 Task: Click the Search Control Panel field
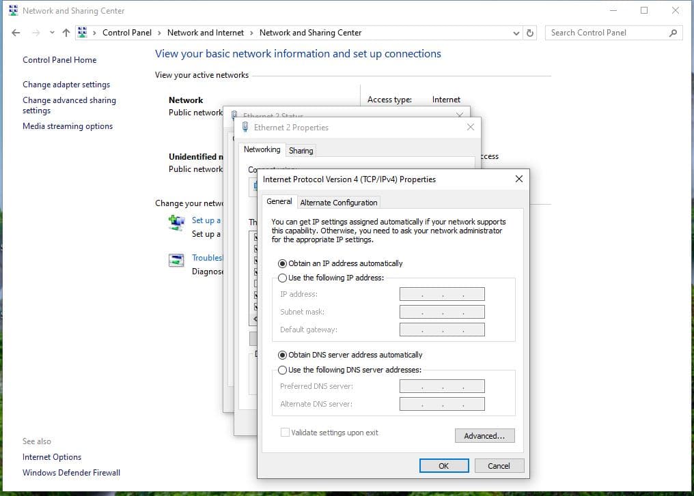(605, 33)
